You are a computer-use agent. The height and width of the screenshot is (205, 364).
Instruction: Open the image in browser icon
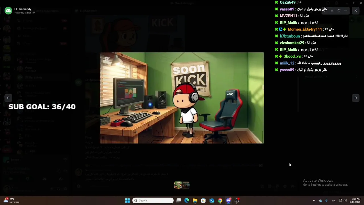click(339, 11)
